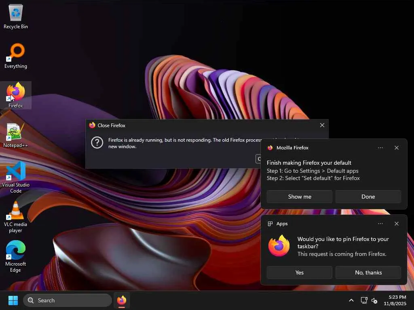Screen dimensions: 414x310
Task: Dismiss the Apps pin notification
Action: 396,224
